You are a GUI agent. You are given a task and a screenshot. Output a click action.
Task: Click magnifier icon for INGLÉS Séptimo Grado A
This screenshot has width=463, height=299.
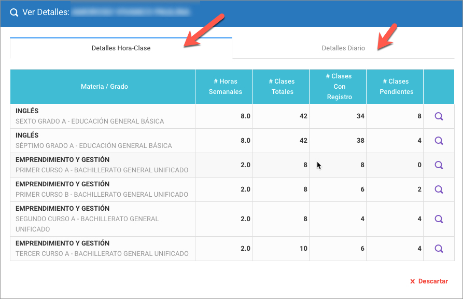tap(439, 140)
